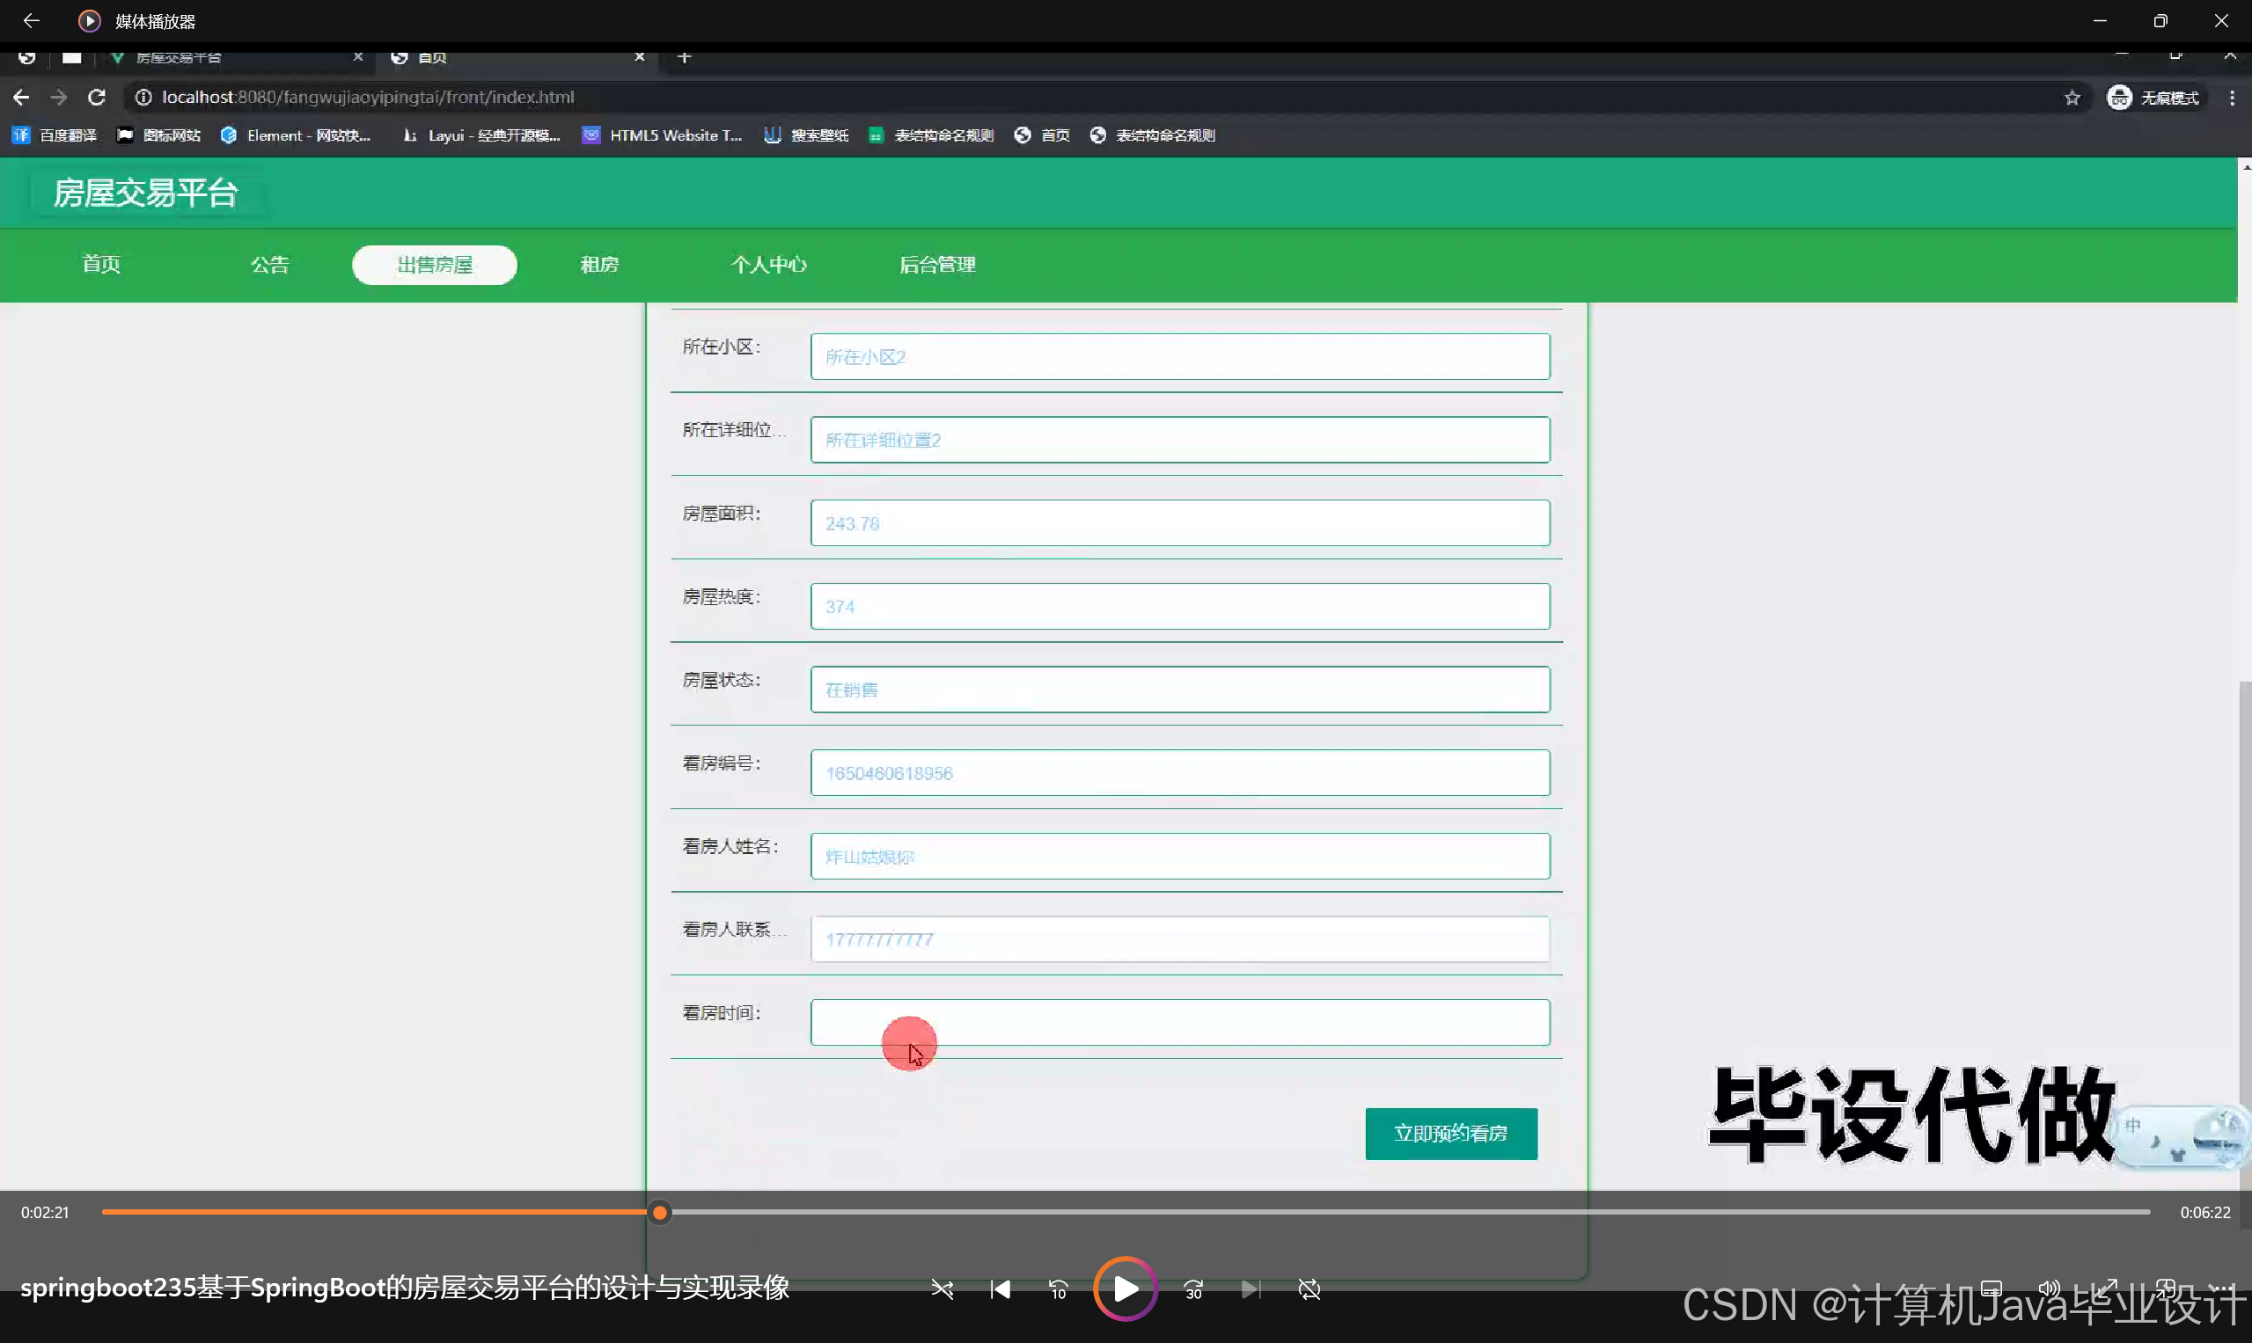This screenshot has height=1343, width=2252.
Task: Select the 租房 nav tab
Action: pyautogui.click(x=598, y=264)
